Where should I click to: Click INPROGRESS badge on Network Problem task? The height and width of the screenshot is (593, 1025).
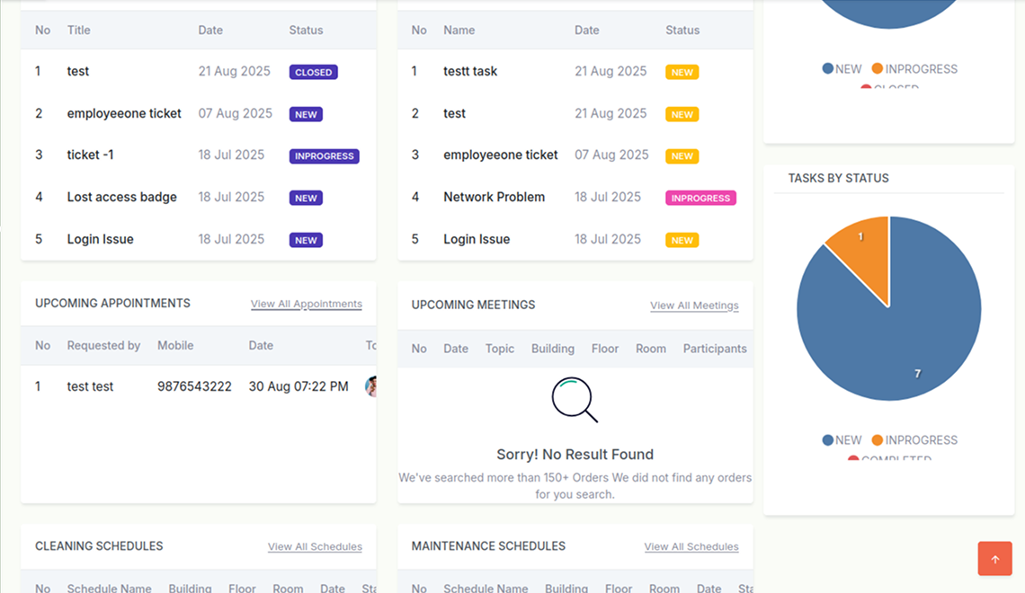[700, 198]
